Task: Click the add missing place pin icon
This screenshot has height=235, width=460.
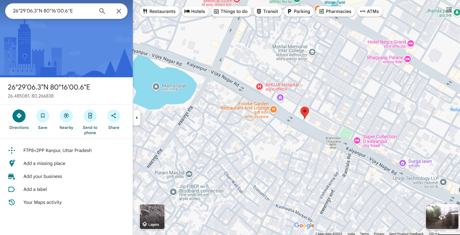Action: click(12, 163)
